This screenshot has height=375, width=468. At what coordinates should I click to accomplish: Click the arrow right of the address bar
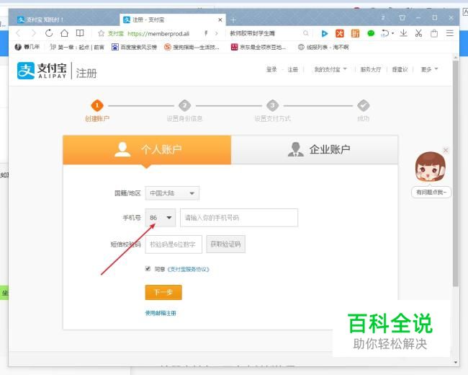tap(217, 33)
